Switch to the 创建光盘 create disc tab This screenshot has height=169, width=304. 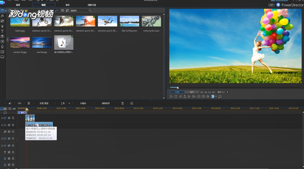click(x=92, y=5)
